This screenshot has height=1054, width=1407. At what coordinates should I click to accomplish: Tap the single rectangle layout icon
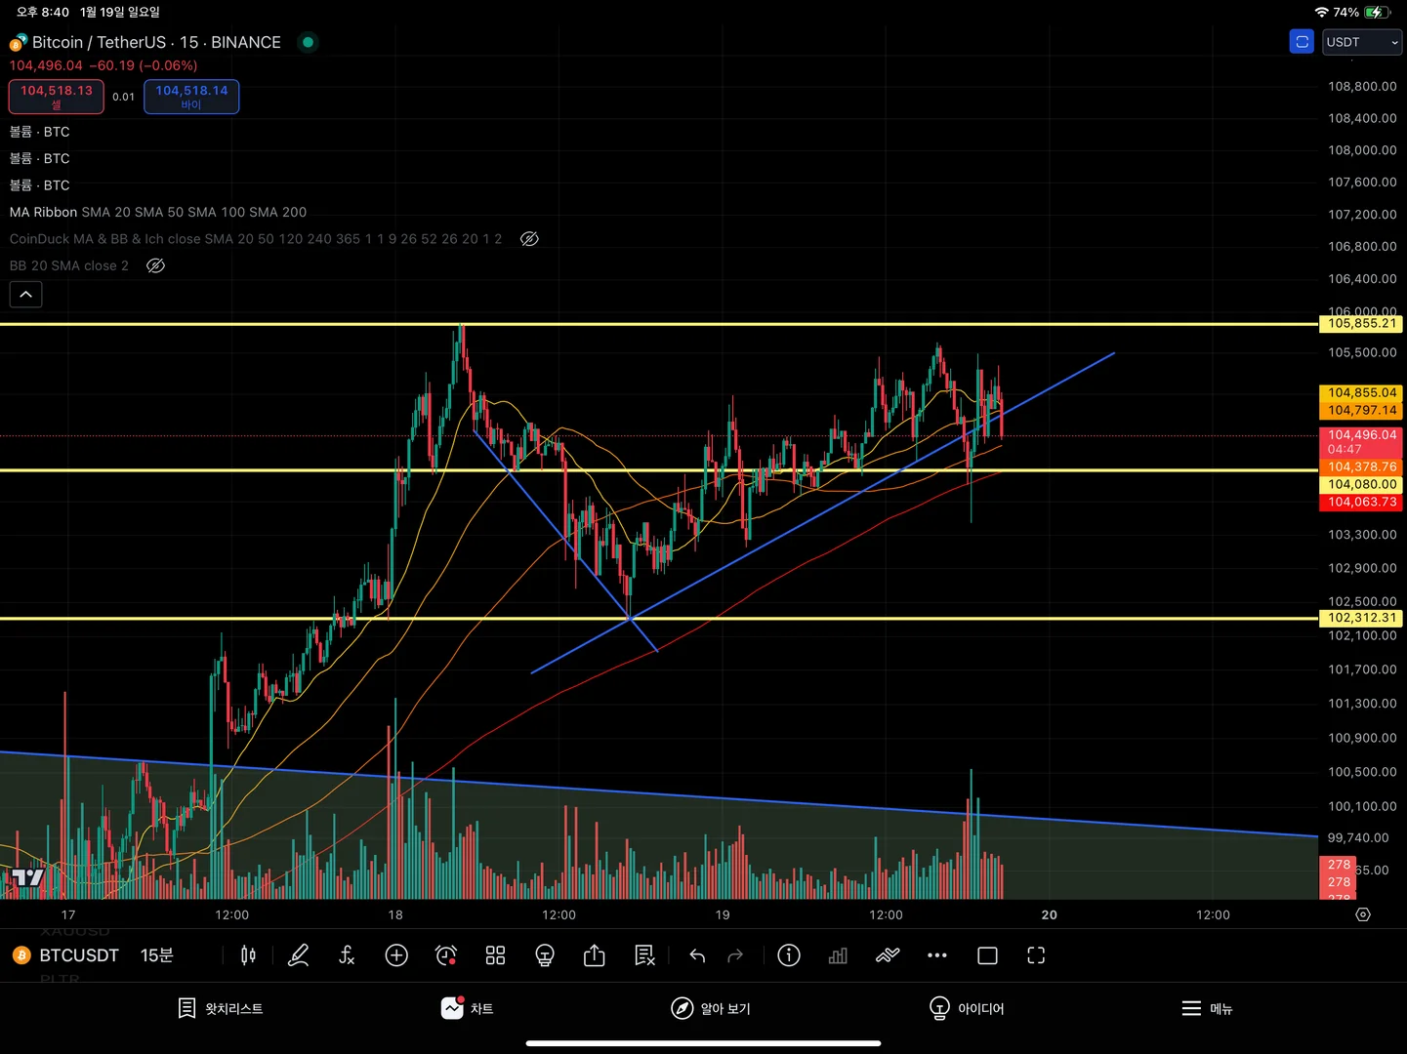(x=987, y=955)
